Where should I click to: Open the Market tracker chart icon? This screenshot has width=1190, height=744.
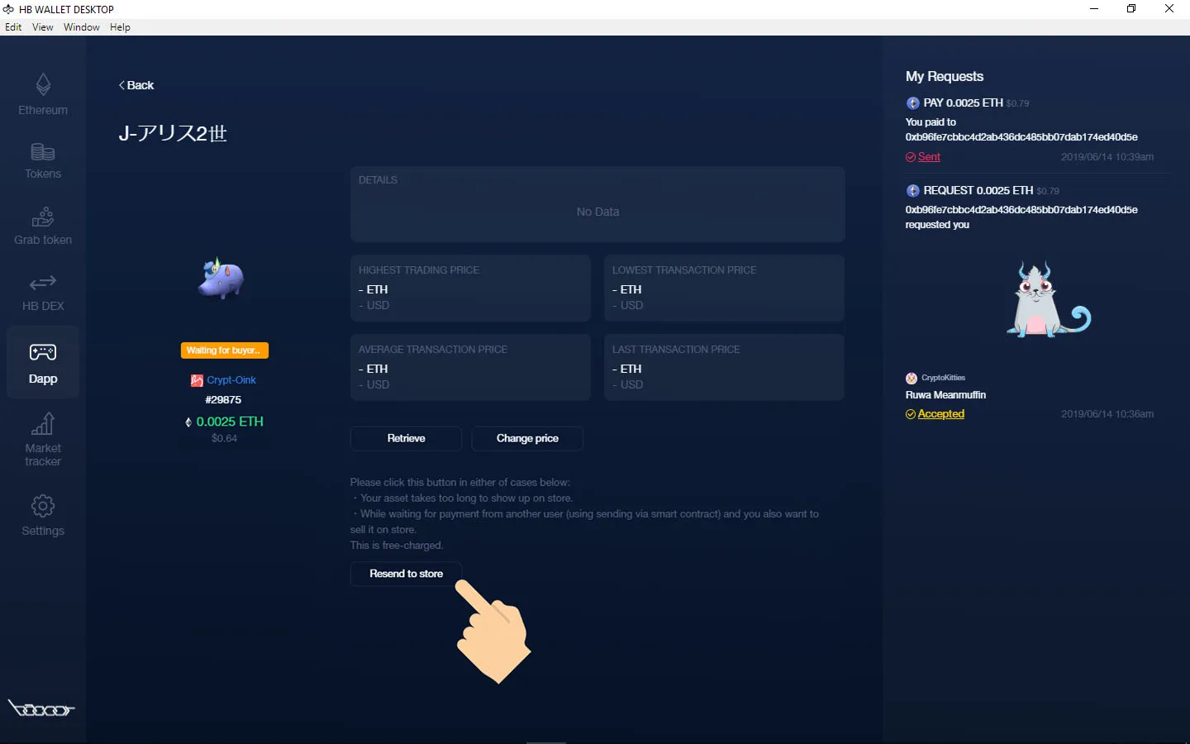(43, 424)
